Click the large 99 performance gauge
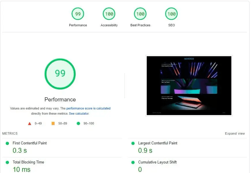 60,74
